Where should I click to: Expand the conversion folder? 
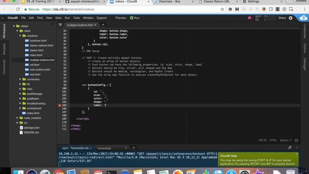click(x=20, y=79)
